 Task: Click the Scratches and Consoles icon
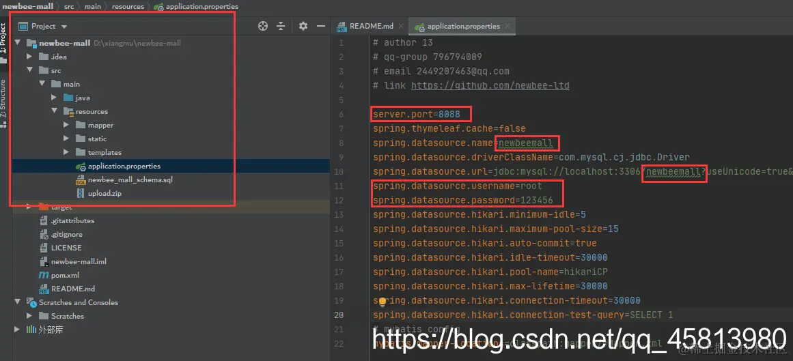pos(31,302)
